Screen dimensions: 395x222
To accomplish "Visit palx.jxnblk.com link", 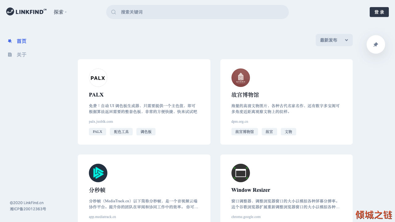I will [101, 121].
